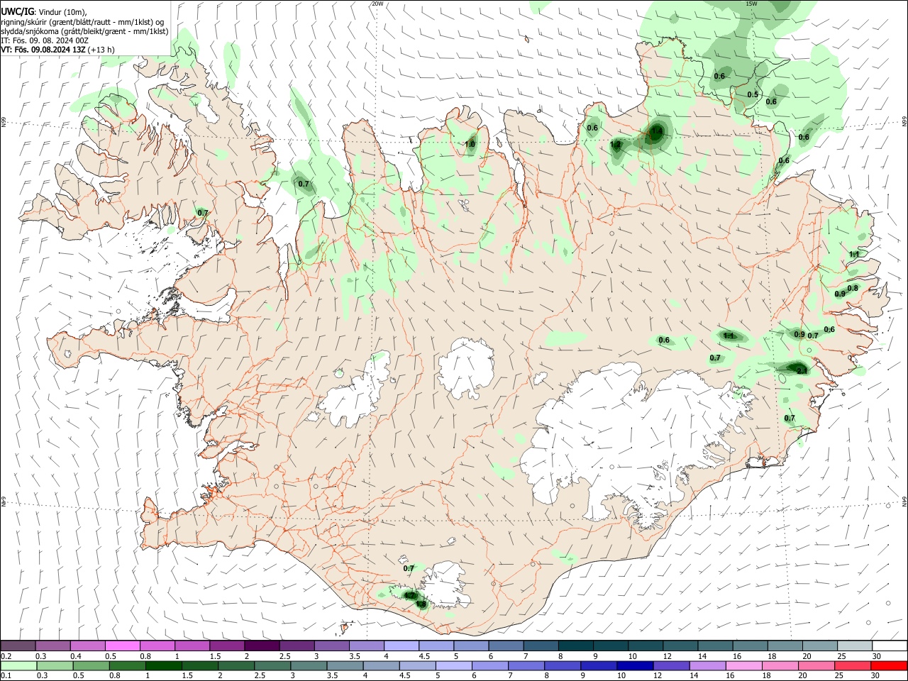Pick the red 25 swatch in lower legend row

[852, 666]
